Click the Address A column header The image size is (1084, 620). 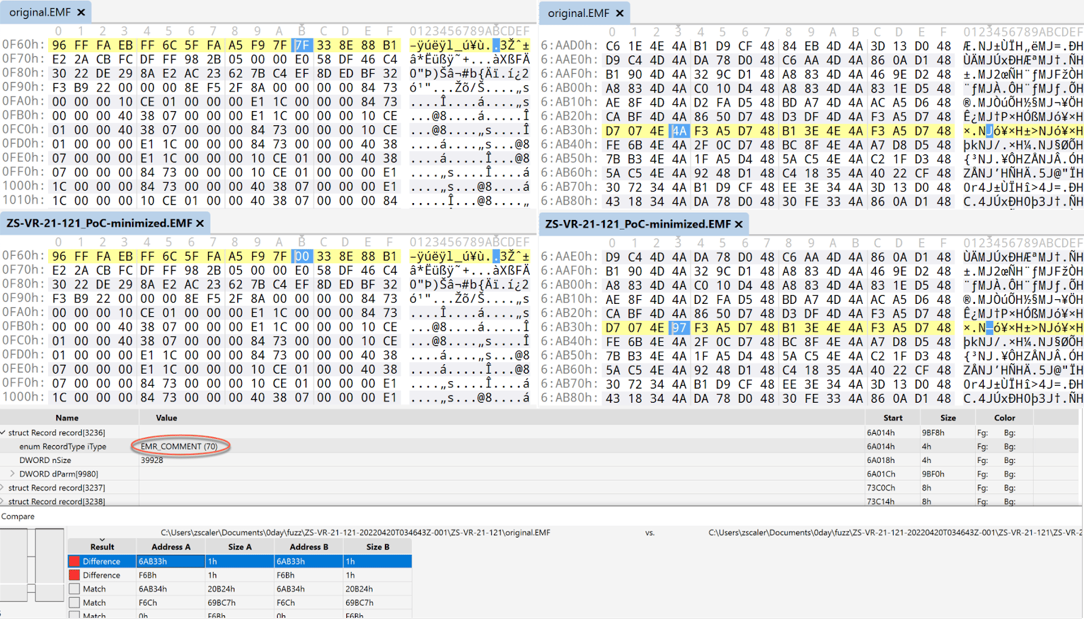(171, 547)
